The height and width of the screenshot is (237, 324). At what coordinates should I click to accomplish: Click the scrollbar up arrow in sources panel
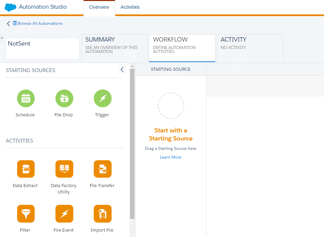pos(132,66)
